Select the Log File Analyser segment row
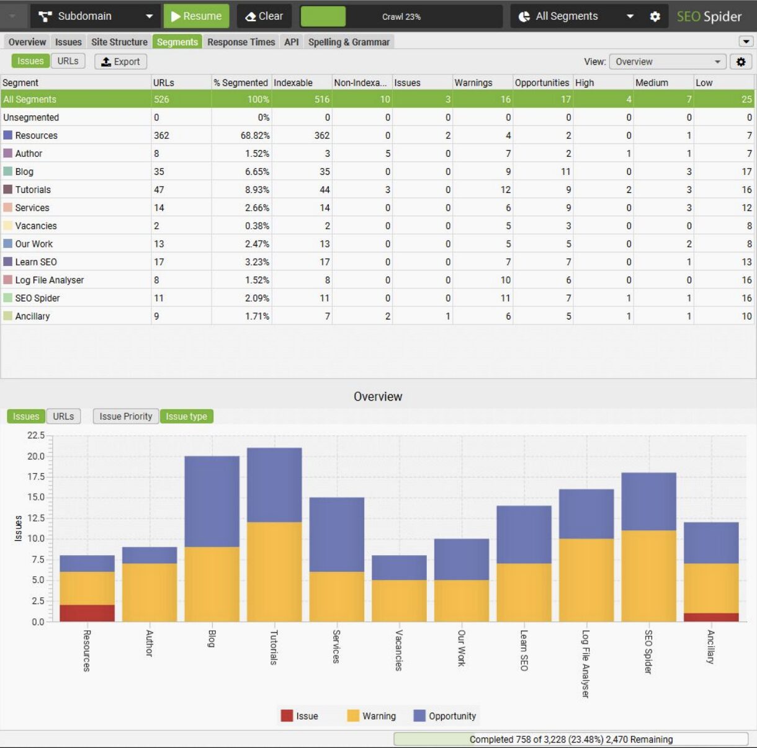This screenshot has height=748, width=757. tap(377, 280)
